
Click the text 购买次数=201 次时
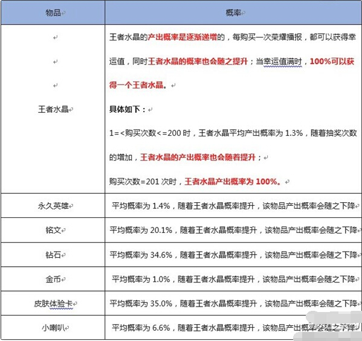(x=143, y=182)
